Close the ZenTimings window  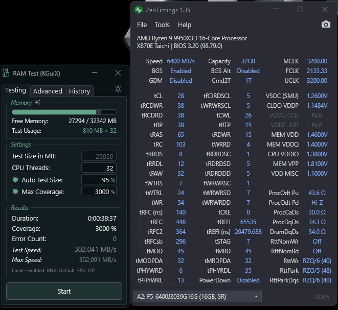pos(325,10)
